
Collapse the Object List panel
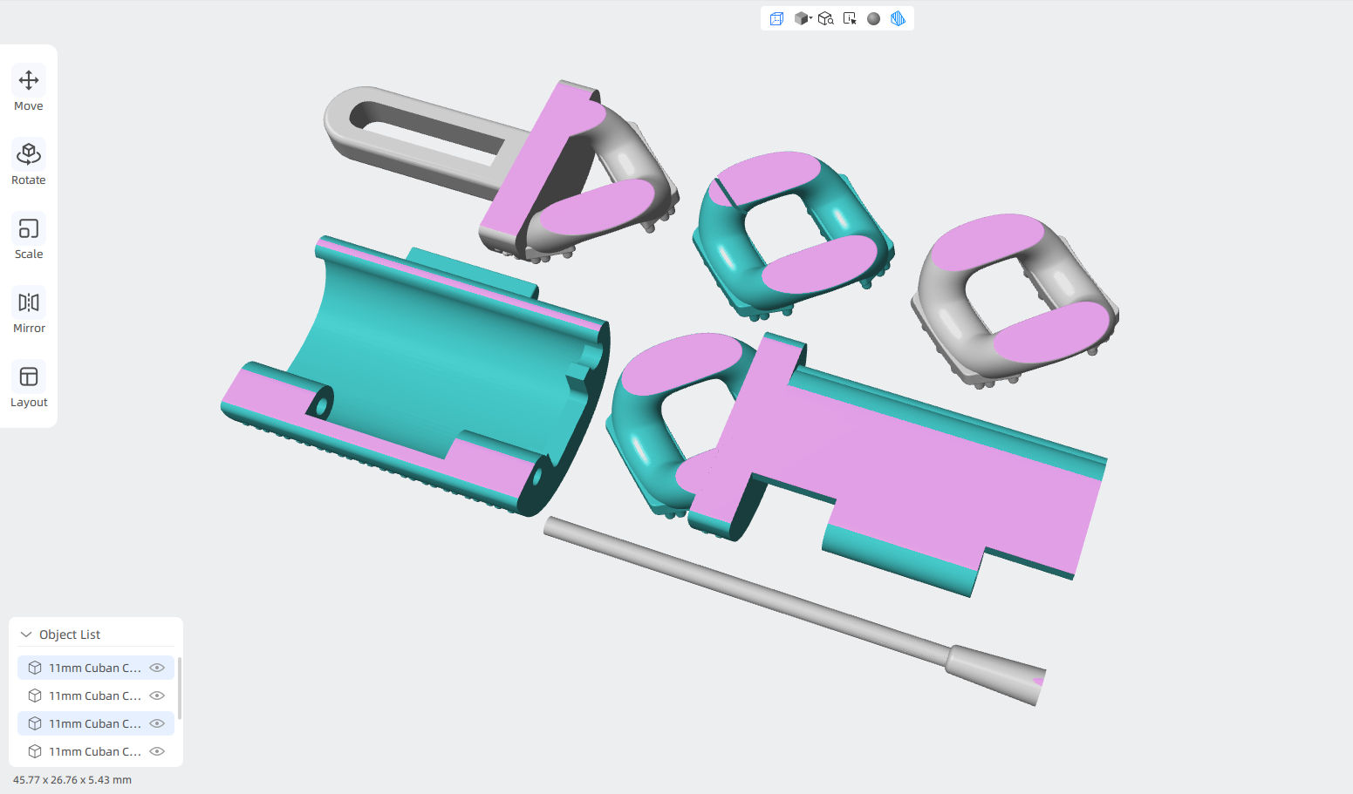[x=26, y=635]
